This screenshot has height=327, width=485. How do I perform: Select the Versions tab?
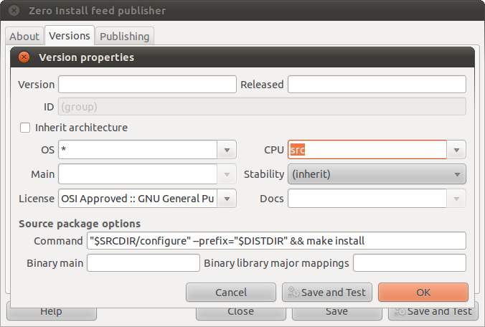[x=70, y=36]
